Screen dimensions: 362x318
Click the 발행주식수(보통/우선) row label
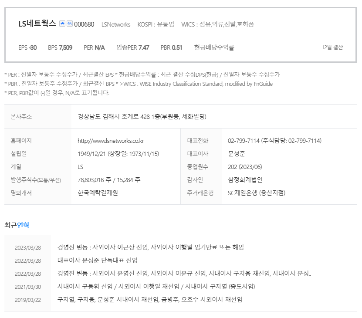pos(36,180)
